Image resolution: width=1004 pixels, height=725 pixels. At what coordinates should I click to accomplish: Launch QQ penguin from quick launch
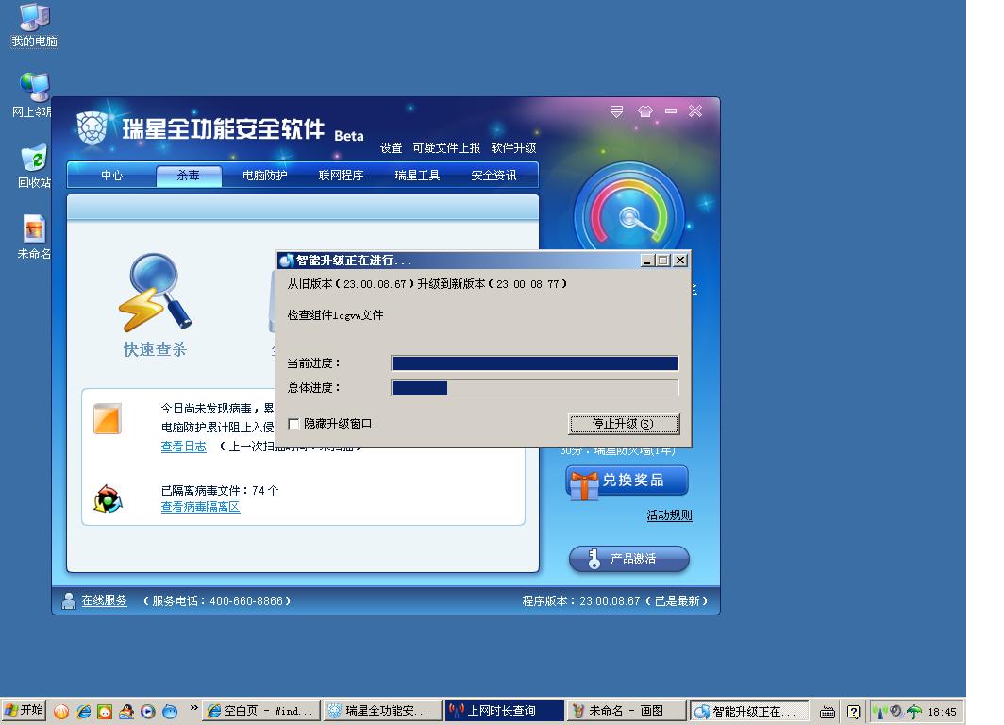click(126, 712)
